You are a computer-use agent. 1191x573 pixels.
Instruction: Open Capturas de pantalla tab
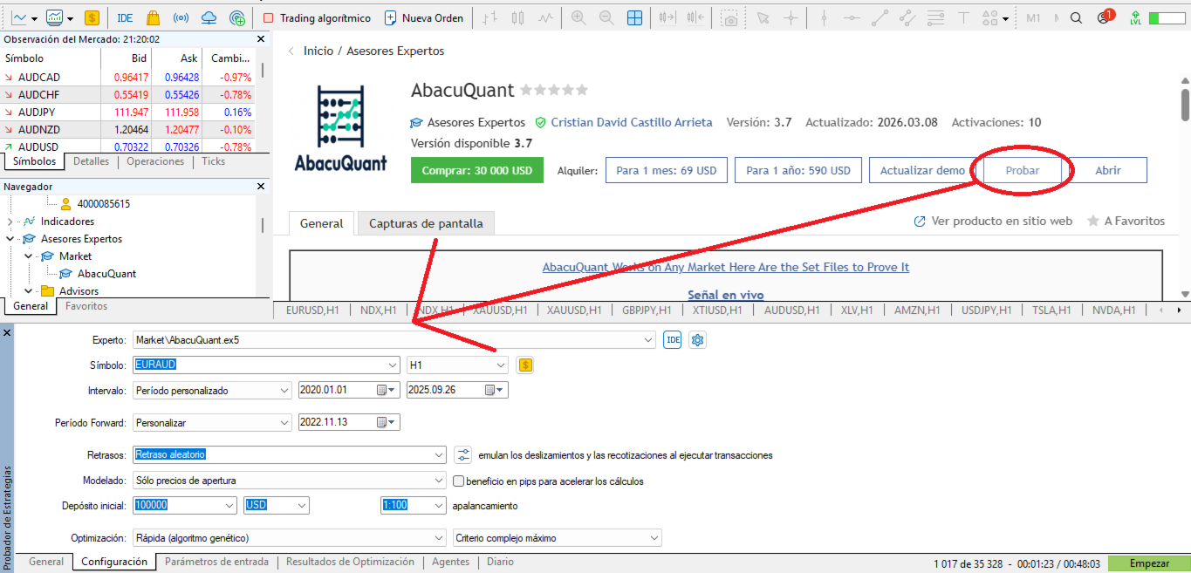pos(426,223)
